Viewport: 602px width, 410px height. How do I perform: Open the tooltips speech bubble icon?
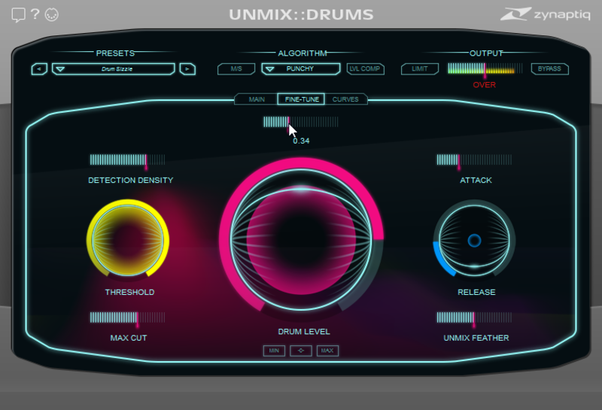tap(18, 15)
